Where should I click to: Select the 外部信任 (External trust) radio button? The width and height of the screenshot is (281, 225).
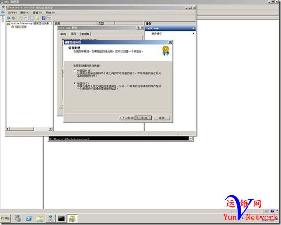pyautogui.click(x=75, y=71)
